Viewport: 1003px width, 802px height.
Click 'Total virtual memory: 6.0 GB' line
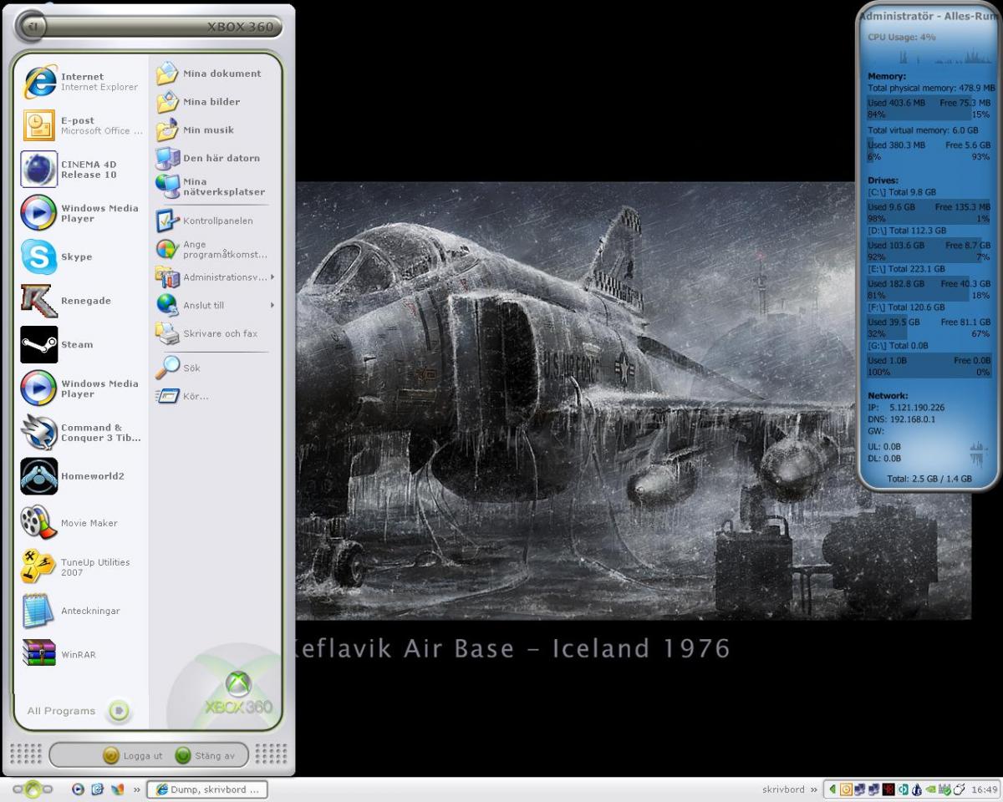point(923,130)
